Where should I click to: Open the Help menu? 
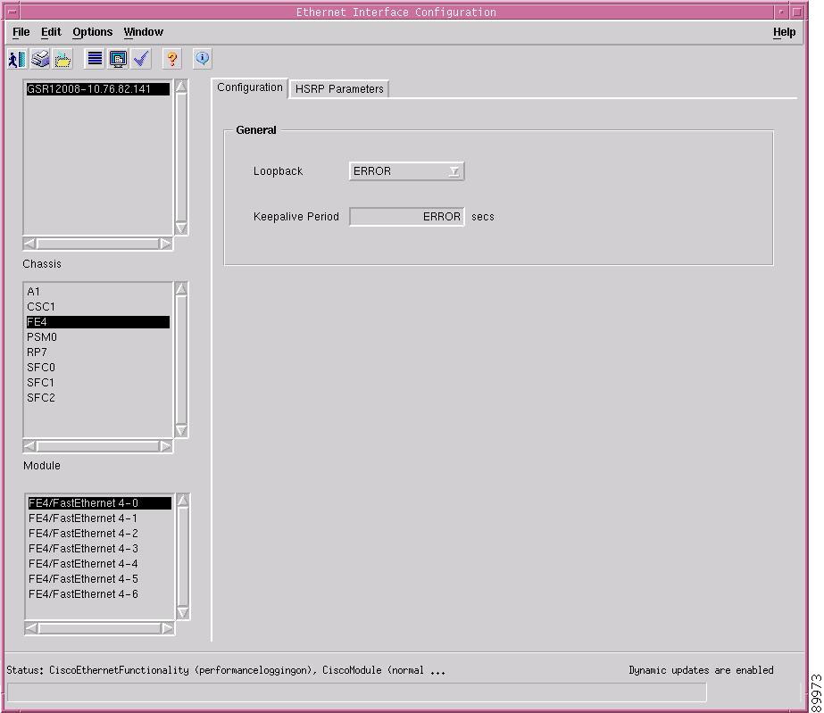click(784, 32)
